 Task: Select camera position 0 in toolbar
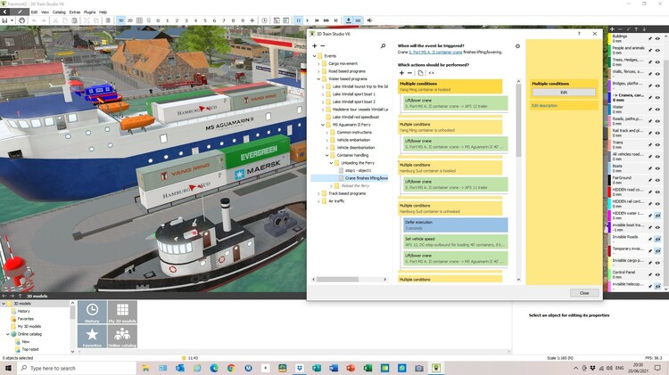[158, 20]
